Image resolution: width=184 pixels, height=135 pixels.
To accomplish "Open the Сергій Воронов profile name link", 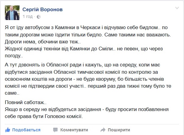I will coord(41,9).
